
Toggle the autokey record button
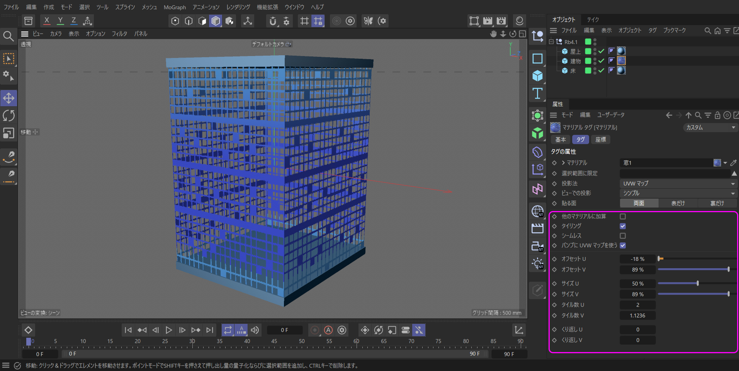tap(328, 330)
